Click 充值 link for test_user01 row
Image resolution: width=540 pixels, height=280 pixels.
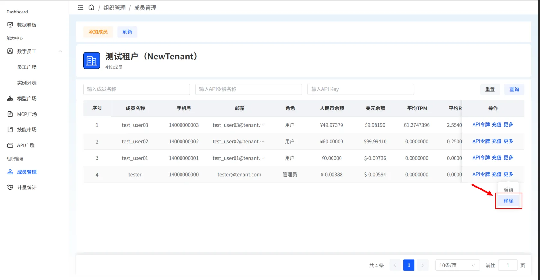point(497,158)
